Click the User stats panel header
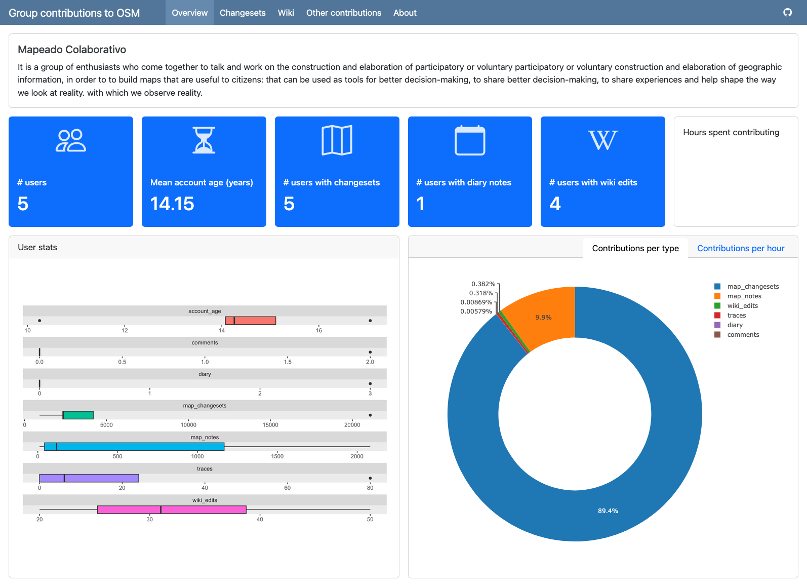This screenshot has height=587, width=807. (x=204, y=247)
